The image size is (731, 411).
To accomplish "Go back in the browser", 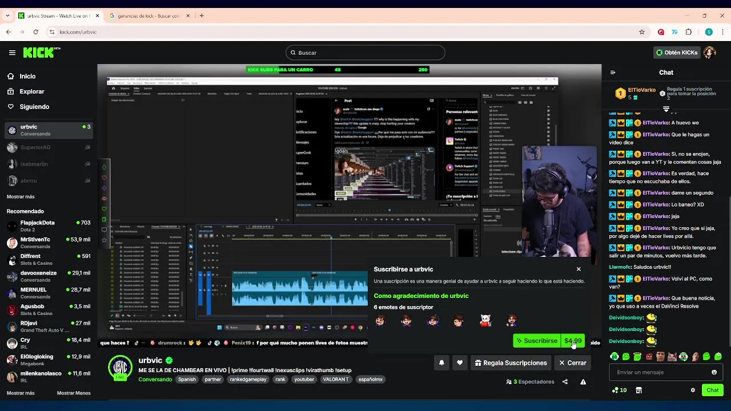I will pyautogui.click(x=9, y=32).
